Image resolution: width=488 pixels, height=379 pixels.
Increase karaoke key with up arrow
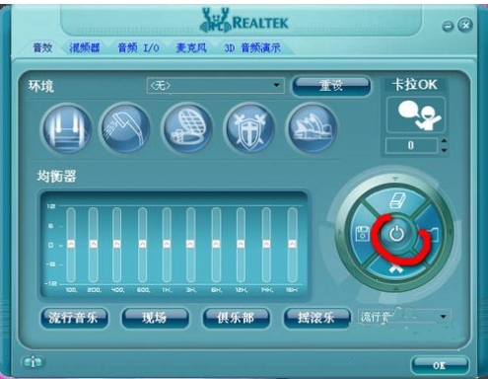pyautogui.click(x=444, y=141)
